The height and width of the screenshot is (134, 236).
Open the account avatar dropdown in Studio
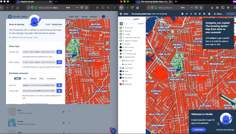pyautogui.click(x=104, y=17)
